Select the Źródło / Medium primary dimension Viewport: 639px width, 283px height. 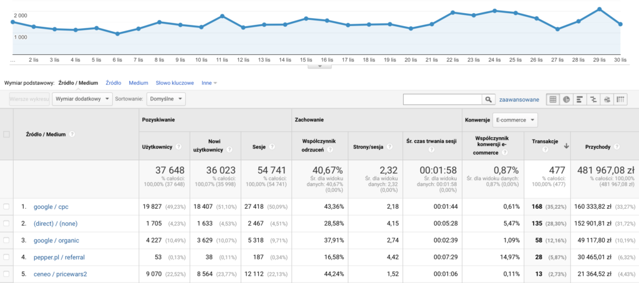point(78,83)
